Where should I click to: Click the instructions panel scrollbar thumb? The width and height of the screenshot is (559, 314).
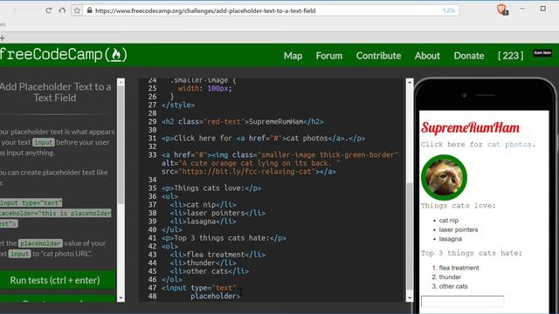click(x=121, y=145)
